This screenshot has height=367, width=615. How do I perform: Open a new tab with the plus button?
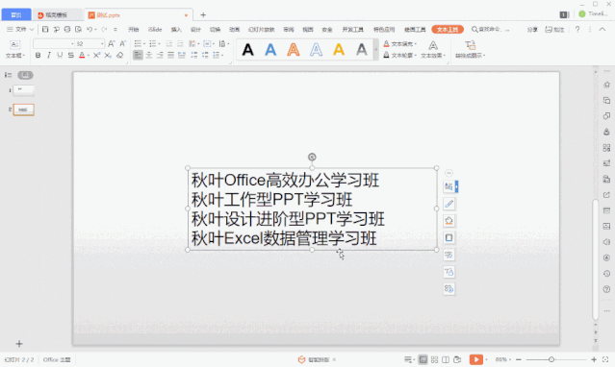pos(203,14)
